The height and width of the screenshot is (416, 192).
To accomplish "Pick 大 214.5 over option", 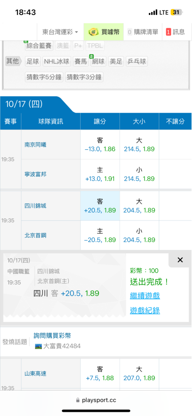I will (139, 145).
